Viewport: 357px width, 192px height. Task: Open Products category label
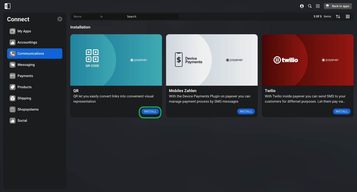point(24,87)
